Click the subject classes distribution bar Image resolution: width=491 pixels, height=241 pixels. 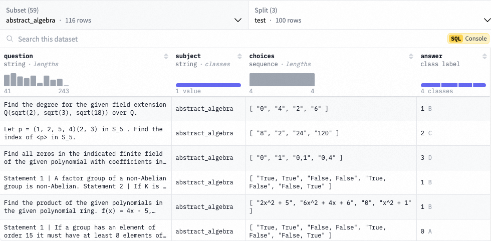(208, 85)
